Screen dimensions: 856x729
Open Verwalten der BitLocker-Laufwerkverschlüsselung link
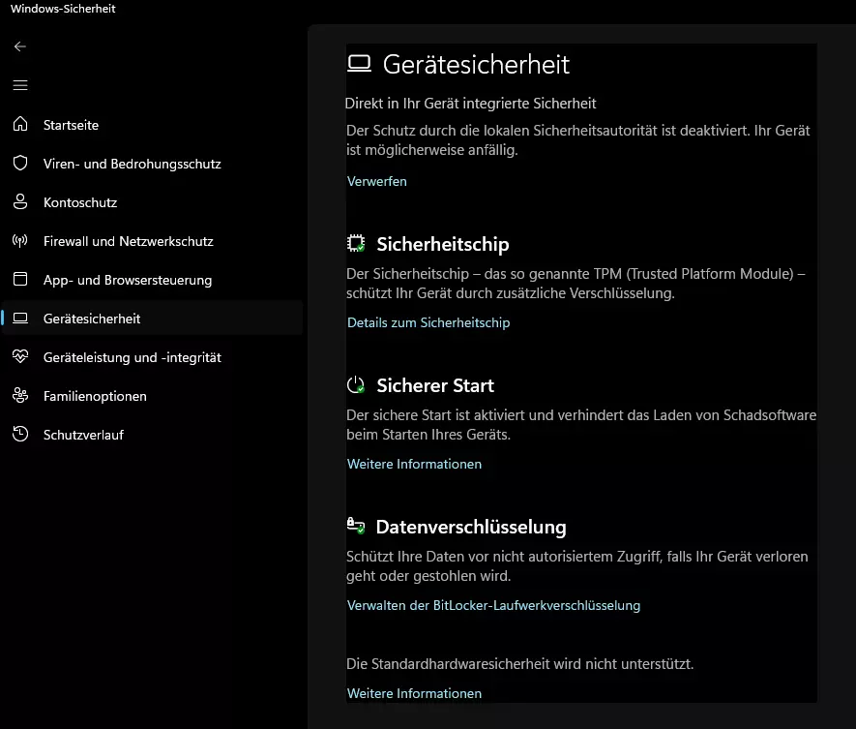pos(493,605)
